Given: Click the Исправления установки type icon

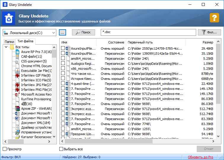Looking at the screenshot, I should click(17, 132).
